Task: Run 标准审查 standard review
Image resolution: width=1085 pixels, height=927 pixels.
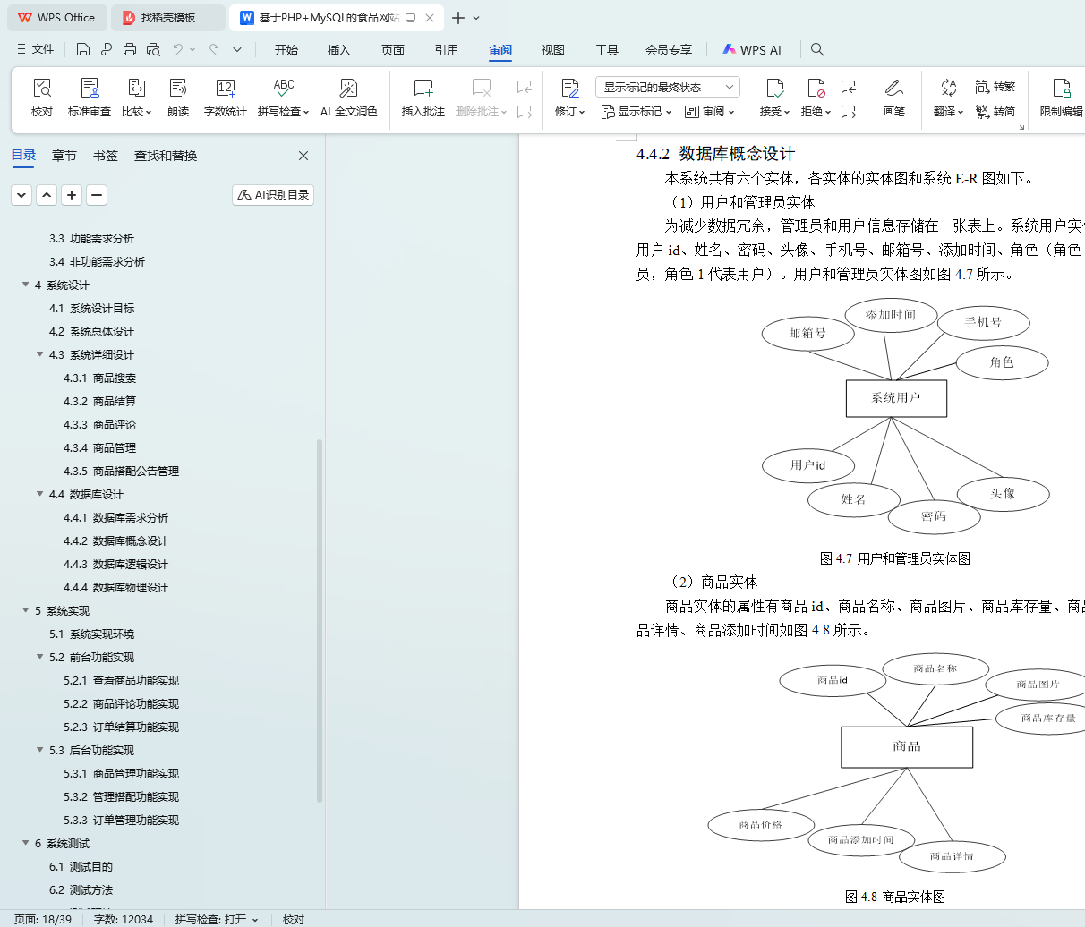Action: pos(90,98)
